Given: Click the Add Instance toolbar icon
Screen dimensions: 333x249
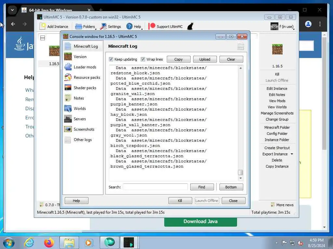Looking at the screenshot, I should coord(43,26).
